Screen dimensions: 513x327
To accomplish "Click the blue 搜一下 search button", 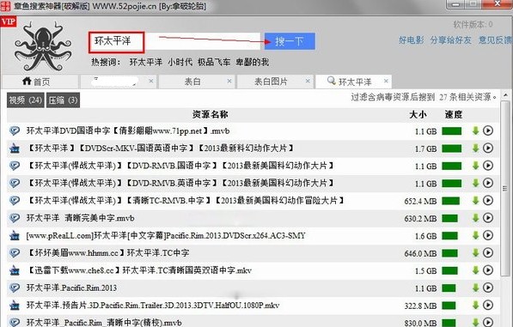I will [290, 41].
